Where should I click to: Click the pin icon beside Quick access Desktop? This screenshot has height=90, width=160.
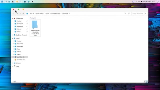(x=27, y=21)
